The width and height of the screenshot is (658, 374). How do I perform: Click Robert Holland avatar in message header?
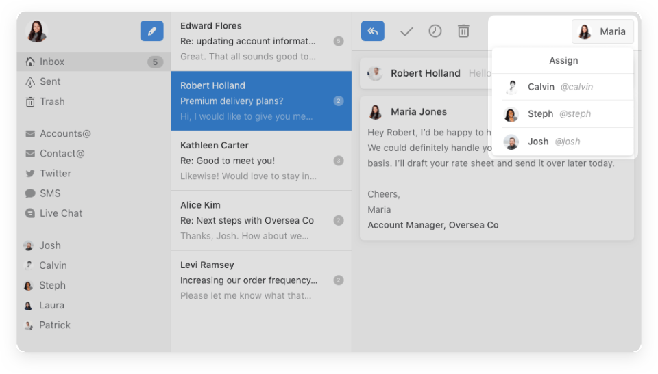pyautogui.click(x=375, y=73)
